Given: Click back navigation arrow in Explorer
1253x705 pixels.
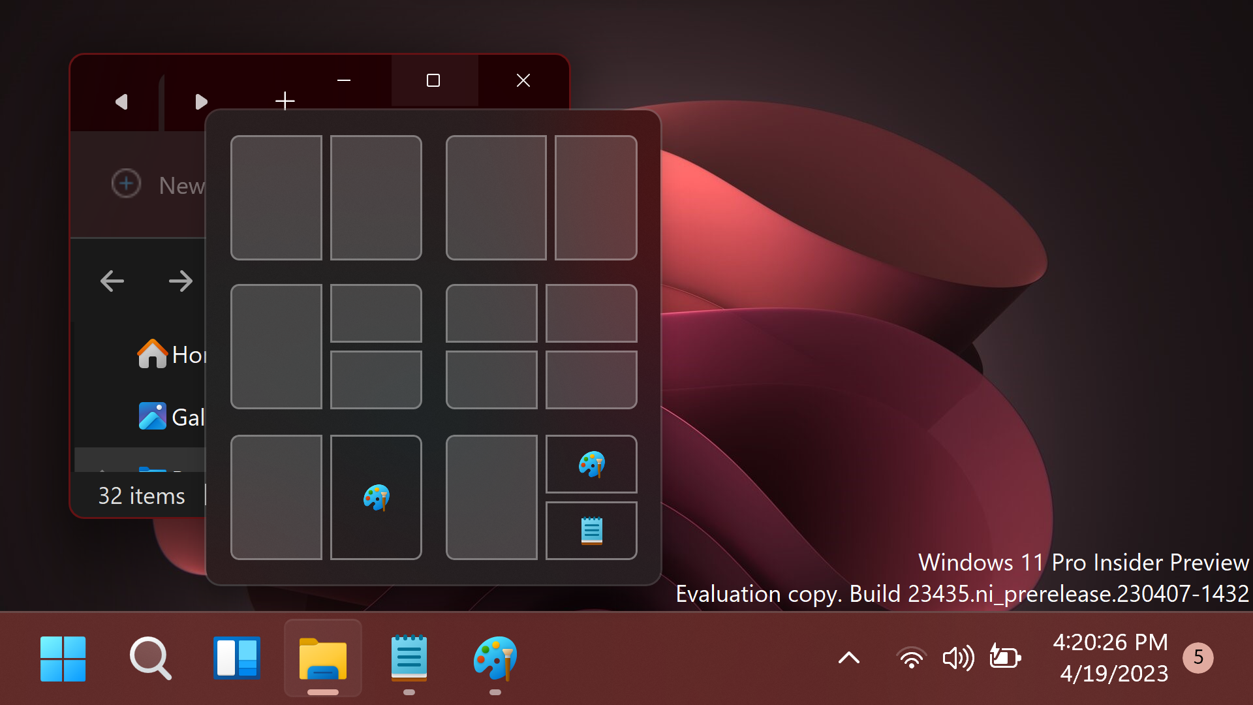Looking at the screenshot, I should tap(113, 281).
